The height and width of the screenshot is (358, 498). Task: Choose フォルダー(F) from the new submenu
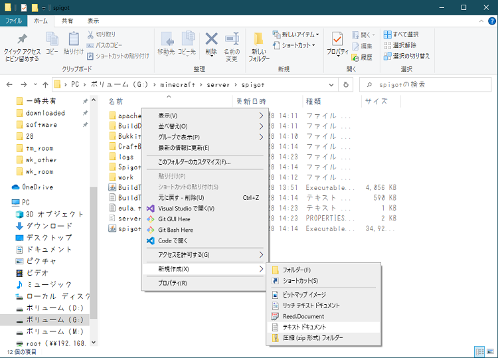point(296,270)
